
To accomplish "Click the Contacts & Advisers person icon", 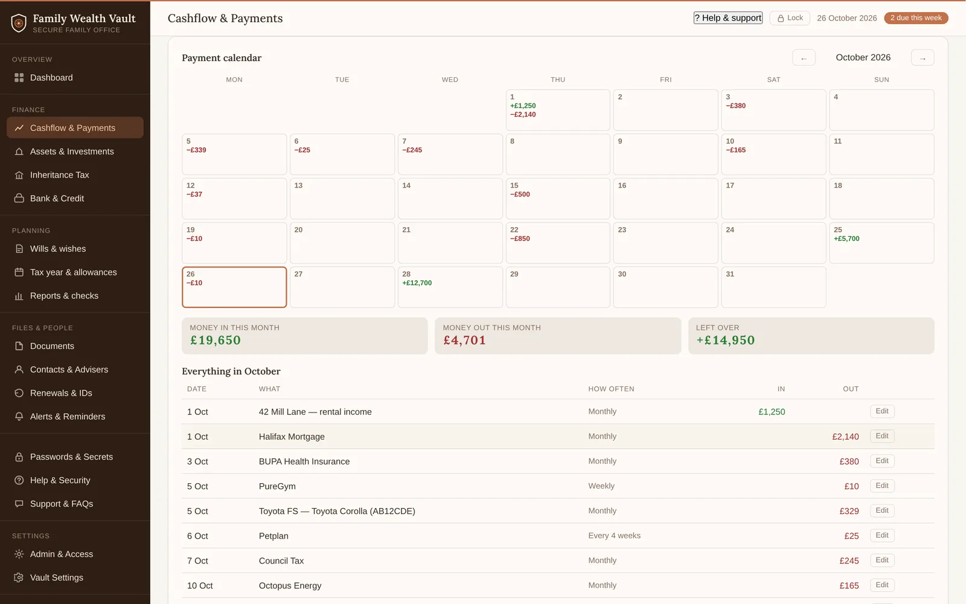I will 19,370.
